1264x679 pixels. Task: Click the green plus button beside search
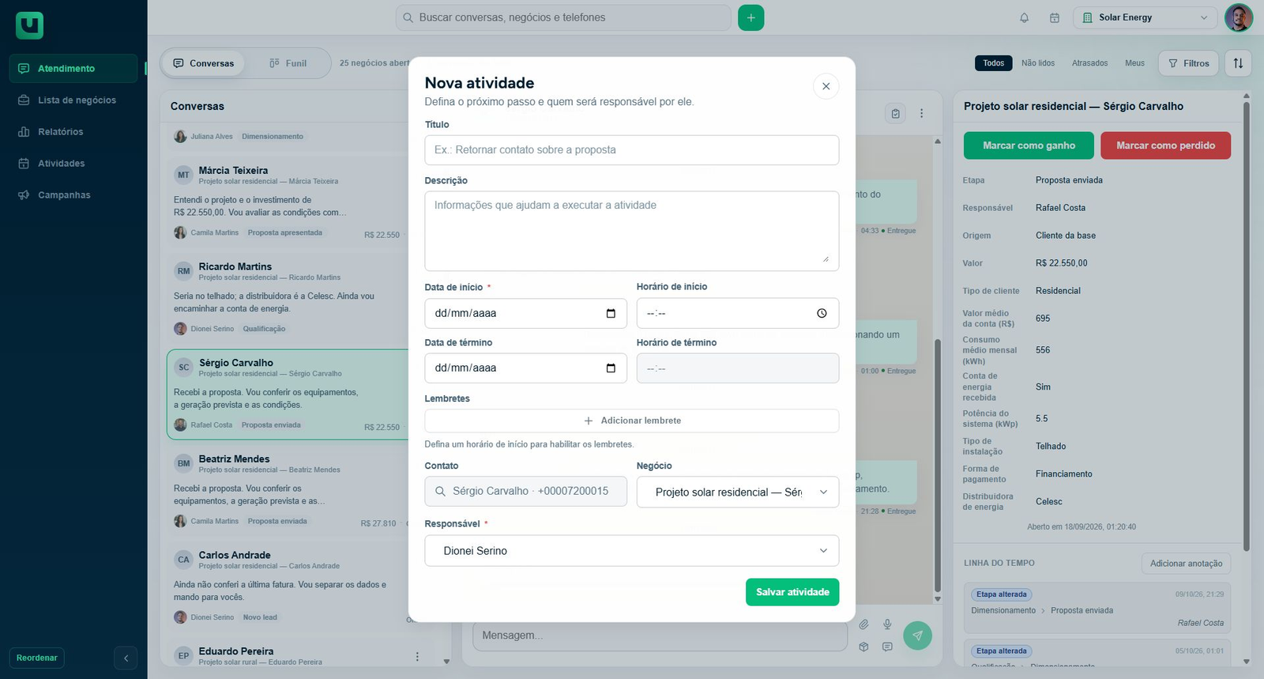(x=750, y=17)
